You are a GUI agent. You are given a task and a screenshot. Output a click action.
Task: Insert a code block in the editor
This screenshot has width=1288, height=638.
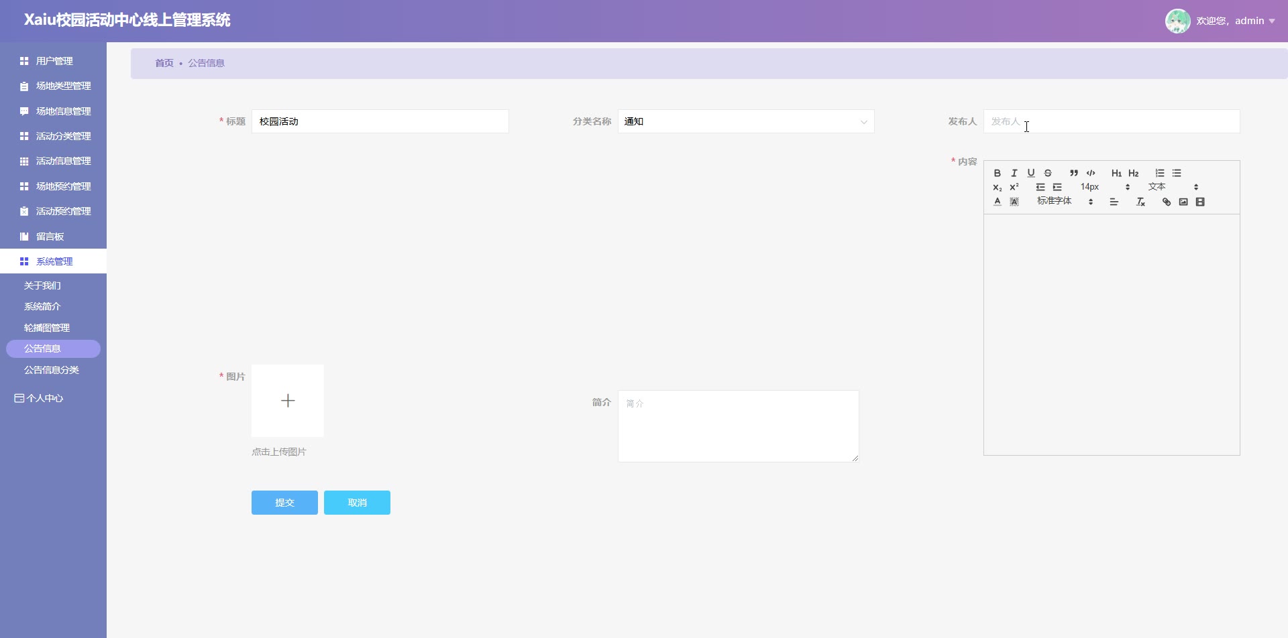[x=1091, y=173]
